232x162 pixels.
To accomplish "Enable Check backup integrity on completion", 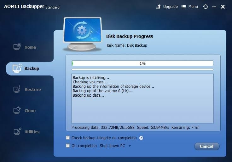I will (x=68, y=138).
